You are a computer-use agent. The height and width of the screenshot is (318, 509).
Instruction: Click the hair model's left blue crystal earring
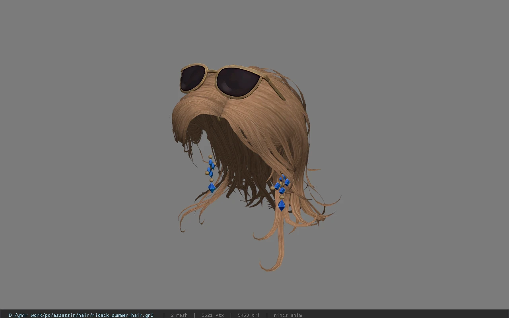[x=210, y=174]
